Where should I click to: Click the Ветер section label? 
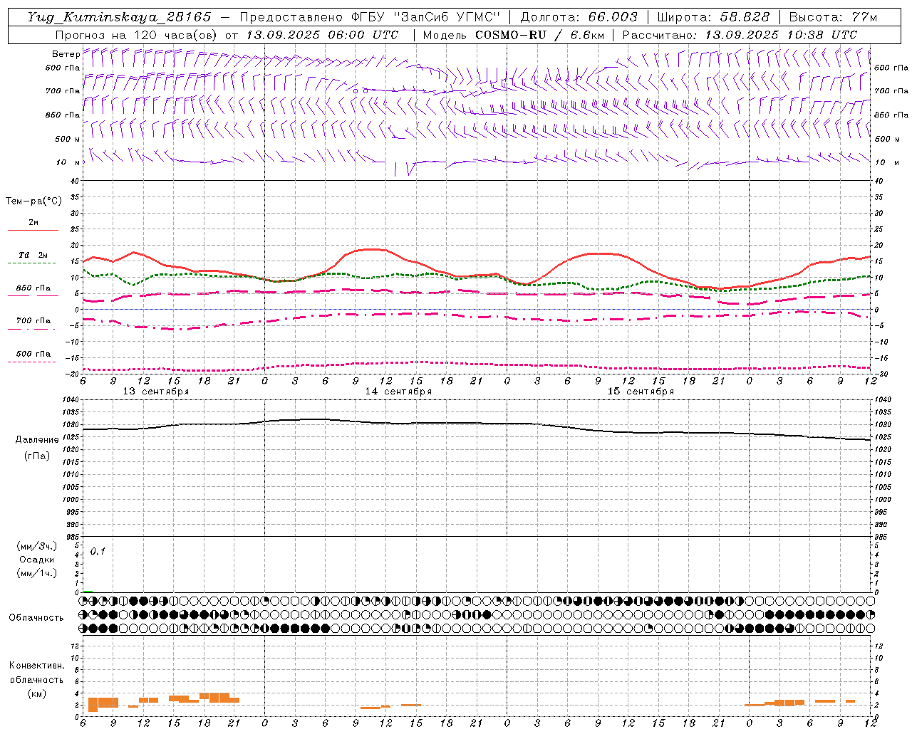click(66, 54)
